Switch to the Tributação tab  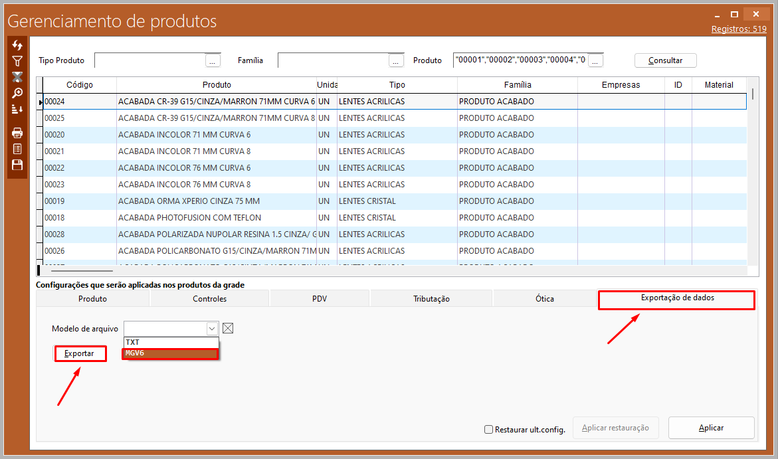click(431, 299)
